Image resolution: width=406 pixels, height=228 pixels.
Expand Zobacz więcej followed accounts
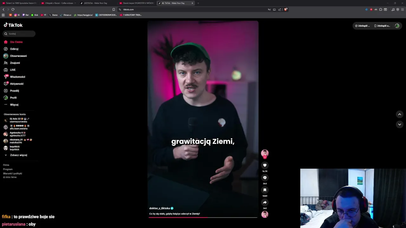click(16, 155)
